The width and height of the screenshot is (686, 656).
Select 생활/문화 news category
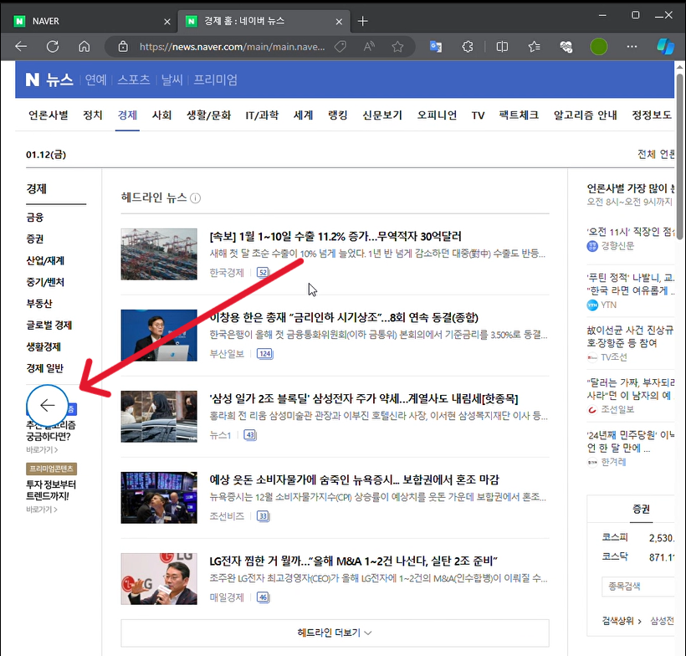[x=208, y=115]
